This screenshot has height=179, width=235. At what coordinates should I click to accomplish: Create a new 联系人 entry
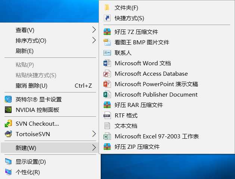pyautogui.click(x=167, y=53)
